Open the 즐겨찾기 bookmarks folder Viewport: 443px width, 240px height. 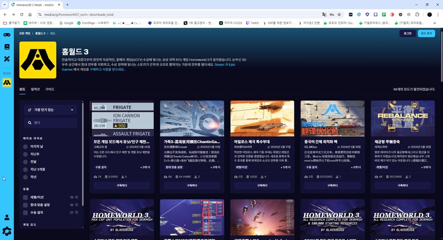tap(11, 23)
